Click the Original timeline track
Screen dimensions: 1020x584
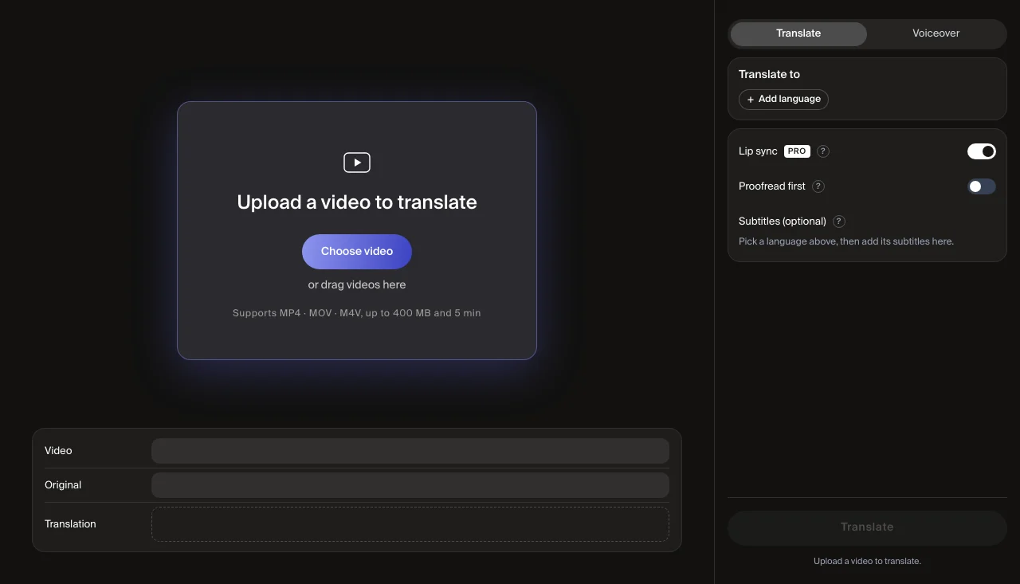[x=410, y=485]
